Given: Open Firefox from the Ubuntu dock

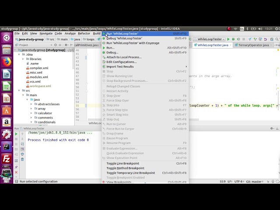Looking at the screenshot, I should pos(7,62).
